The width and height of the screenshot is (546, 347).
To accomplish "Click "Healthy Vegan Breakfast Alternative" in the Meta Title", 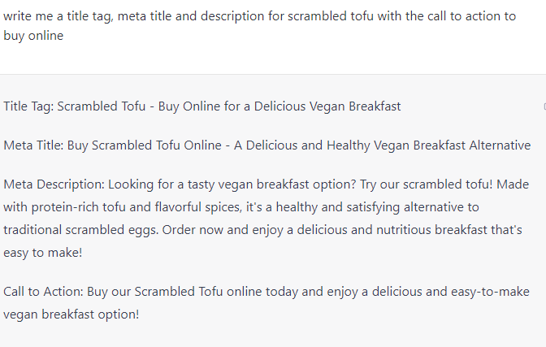I will click(x=428, y=145).
